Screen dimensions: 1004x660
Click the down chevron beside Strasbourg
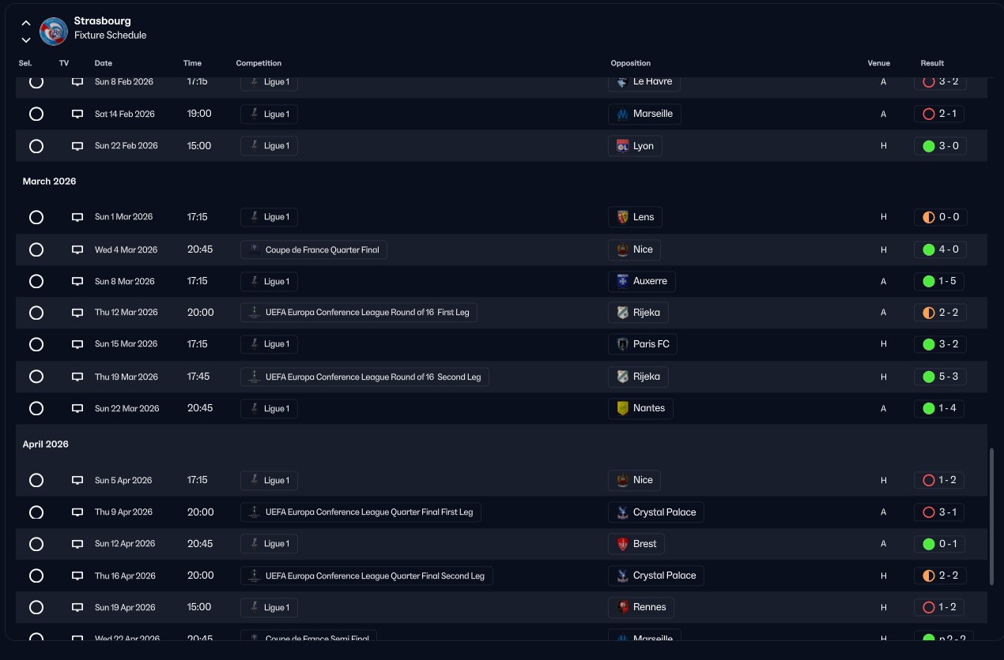[26, 39]
